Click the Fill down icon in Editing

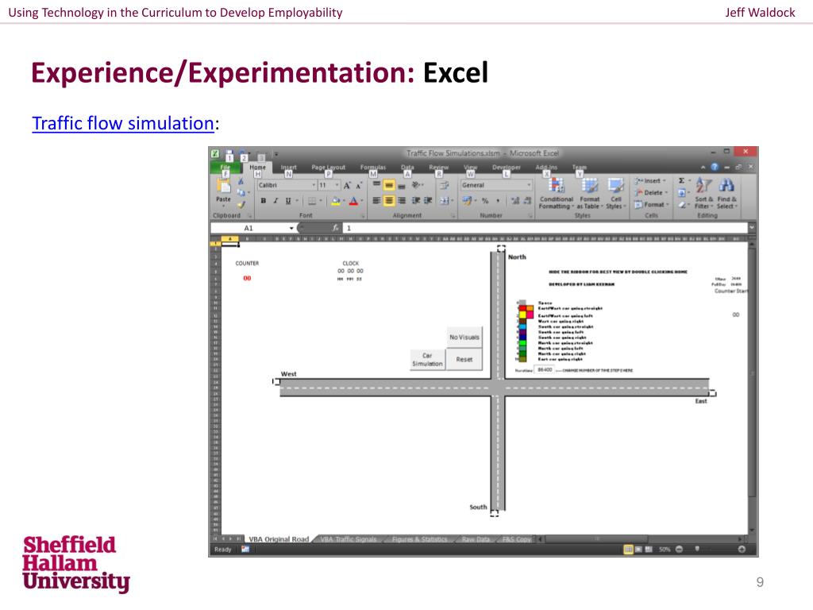[x=682, y=193]
